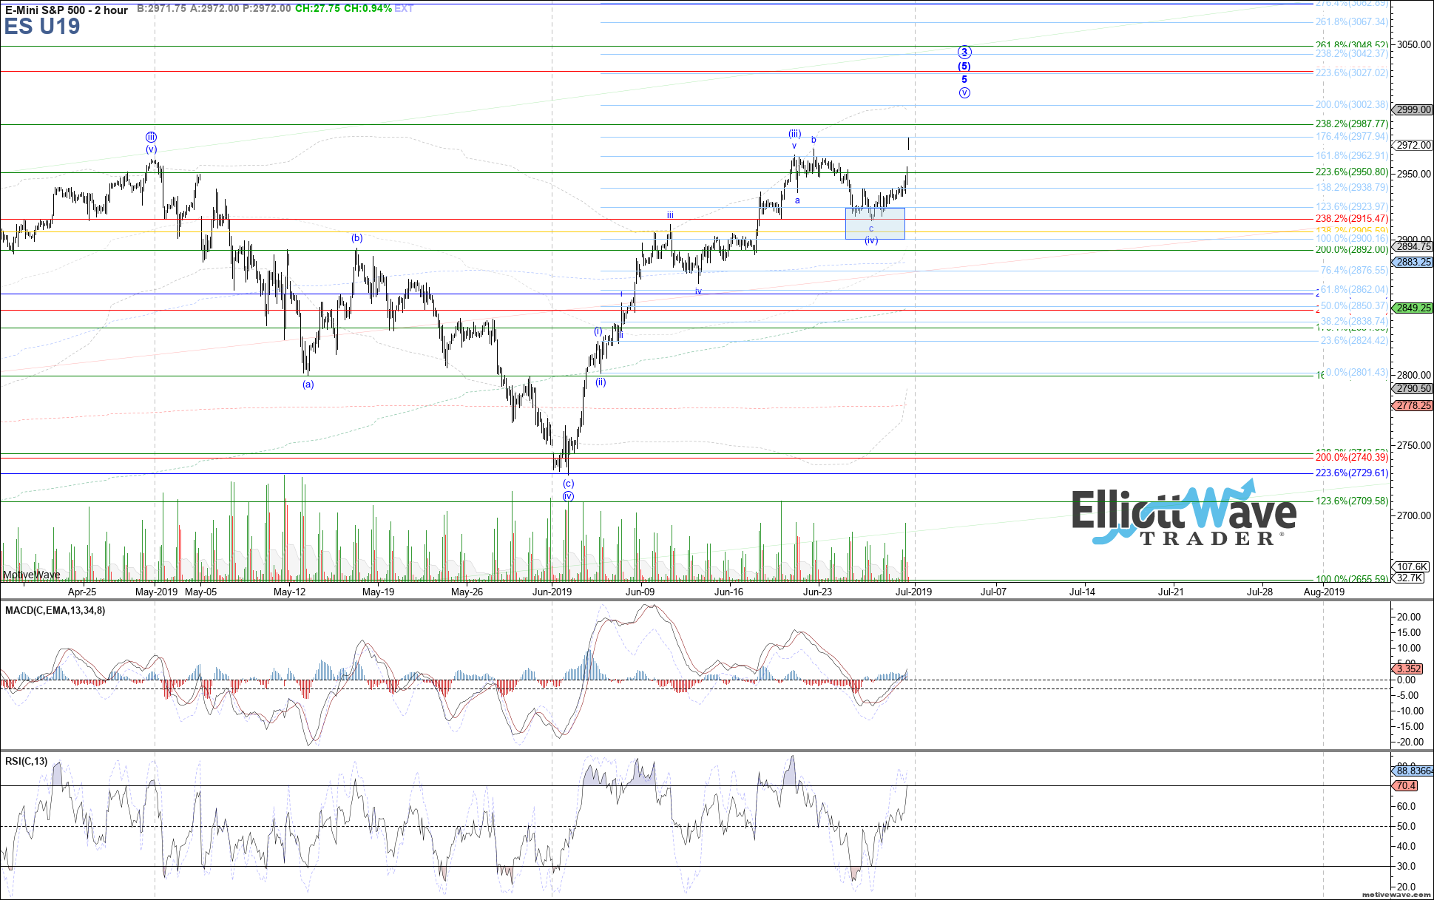
Task: Click the 2883.25 blue price tag
Action: [x=1413, y=262]
